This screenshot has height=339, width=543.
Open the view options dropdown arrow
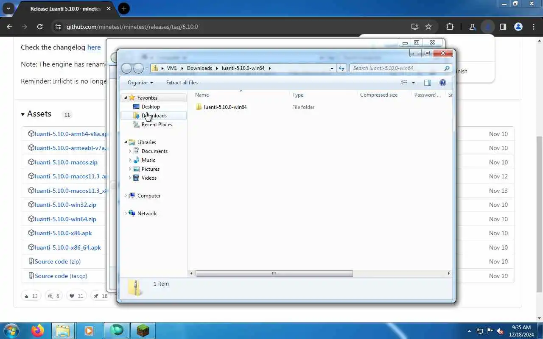coord(413,83)
